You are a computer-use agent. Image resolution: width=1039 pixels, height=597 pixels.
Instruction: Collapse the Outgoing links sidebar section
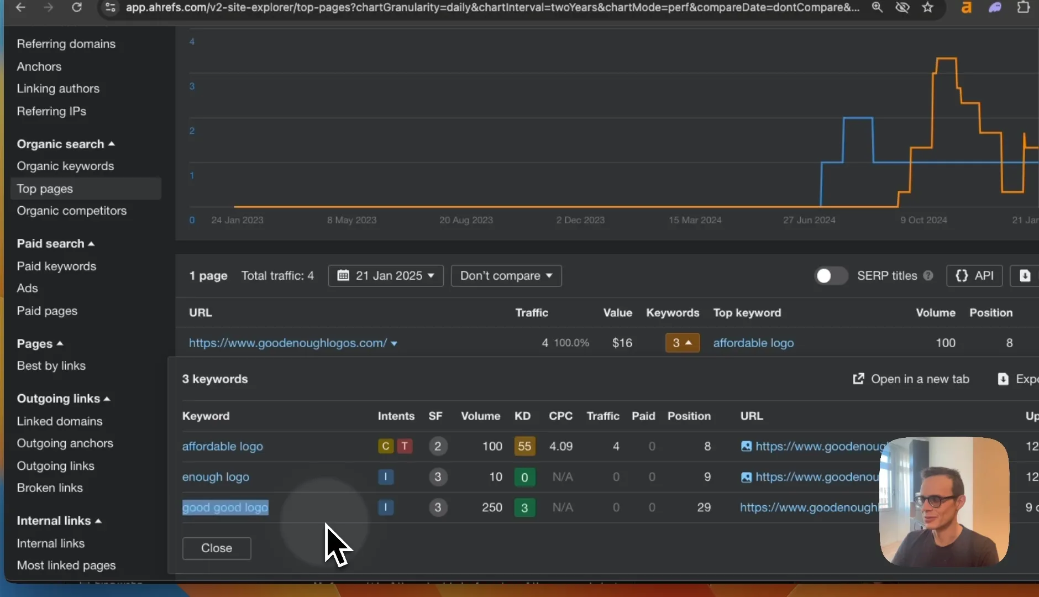(64, 399)
